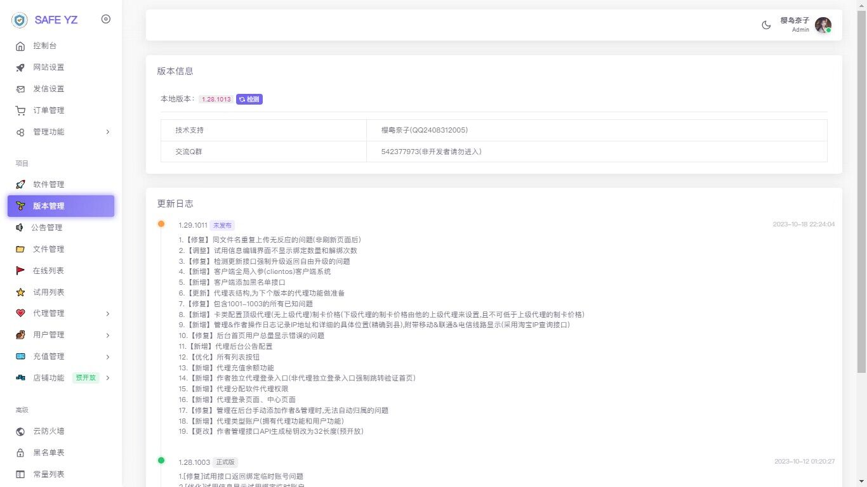Expand the 管理功能 submenu arrow

(107, 132)
